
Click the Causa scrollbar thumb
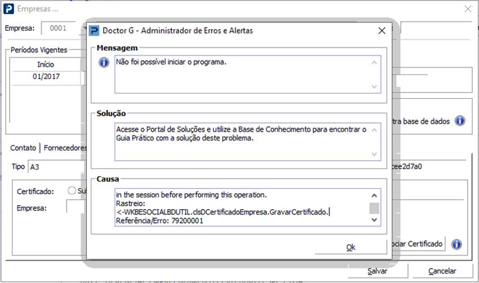[374, 209]
